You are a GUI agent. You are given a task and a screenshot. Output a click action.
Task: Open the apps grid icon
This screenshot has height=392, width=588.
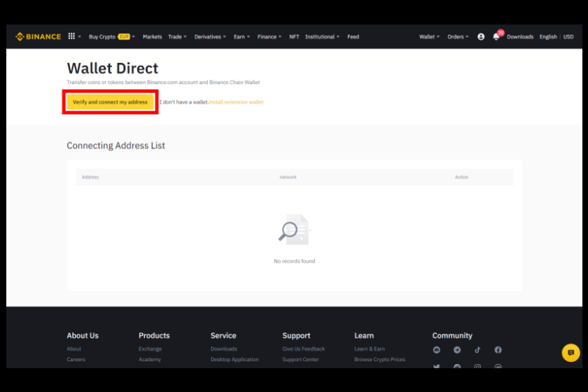click(x=71, y=36)
